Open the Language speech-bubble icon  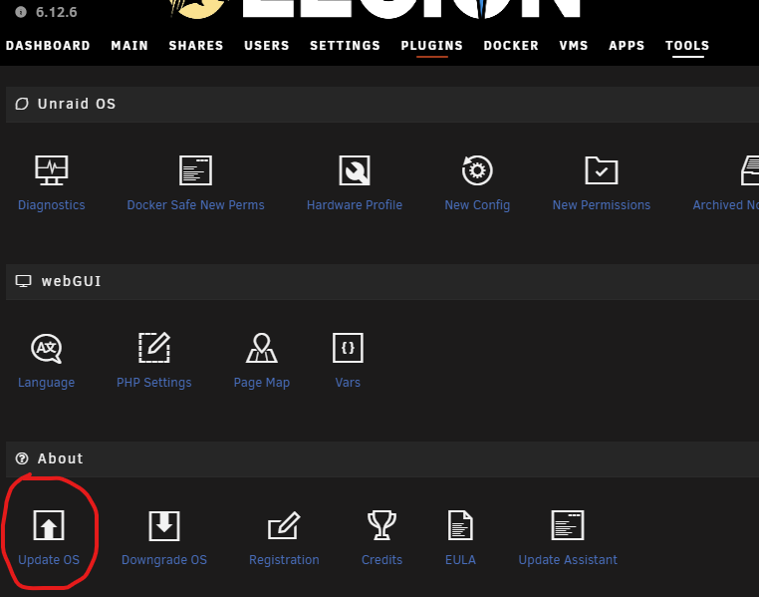pyautogui.click(x=47, y=348)
